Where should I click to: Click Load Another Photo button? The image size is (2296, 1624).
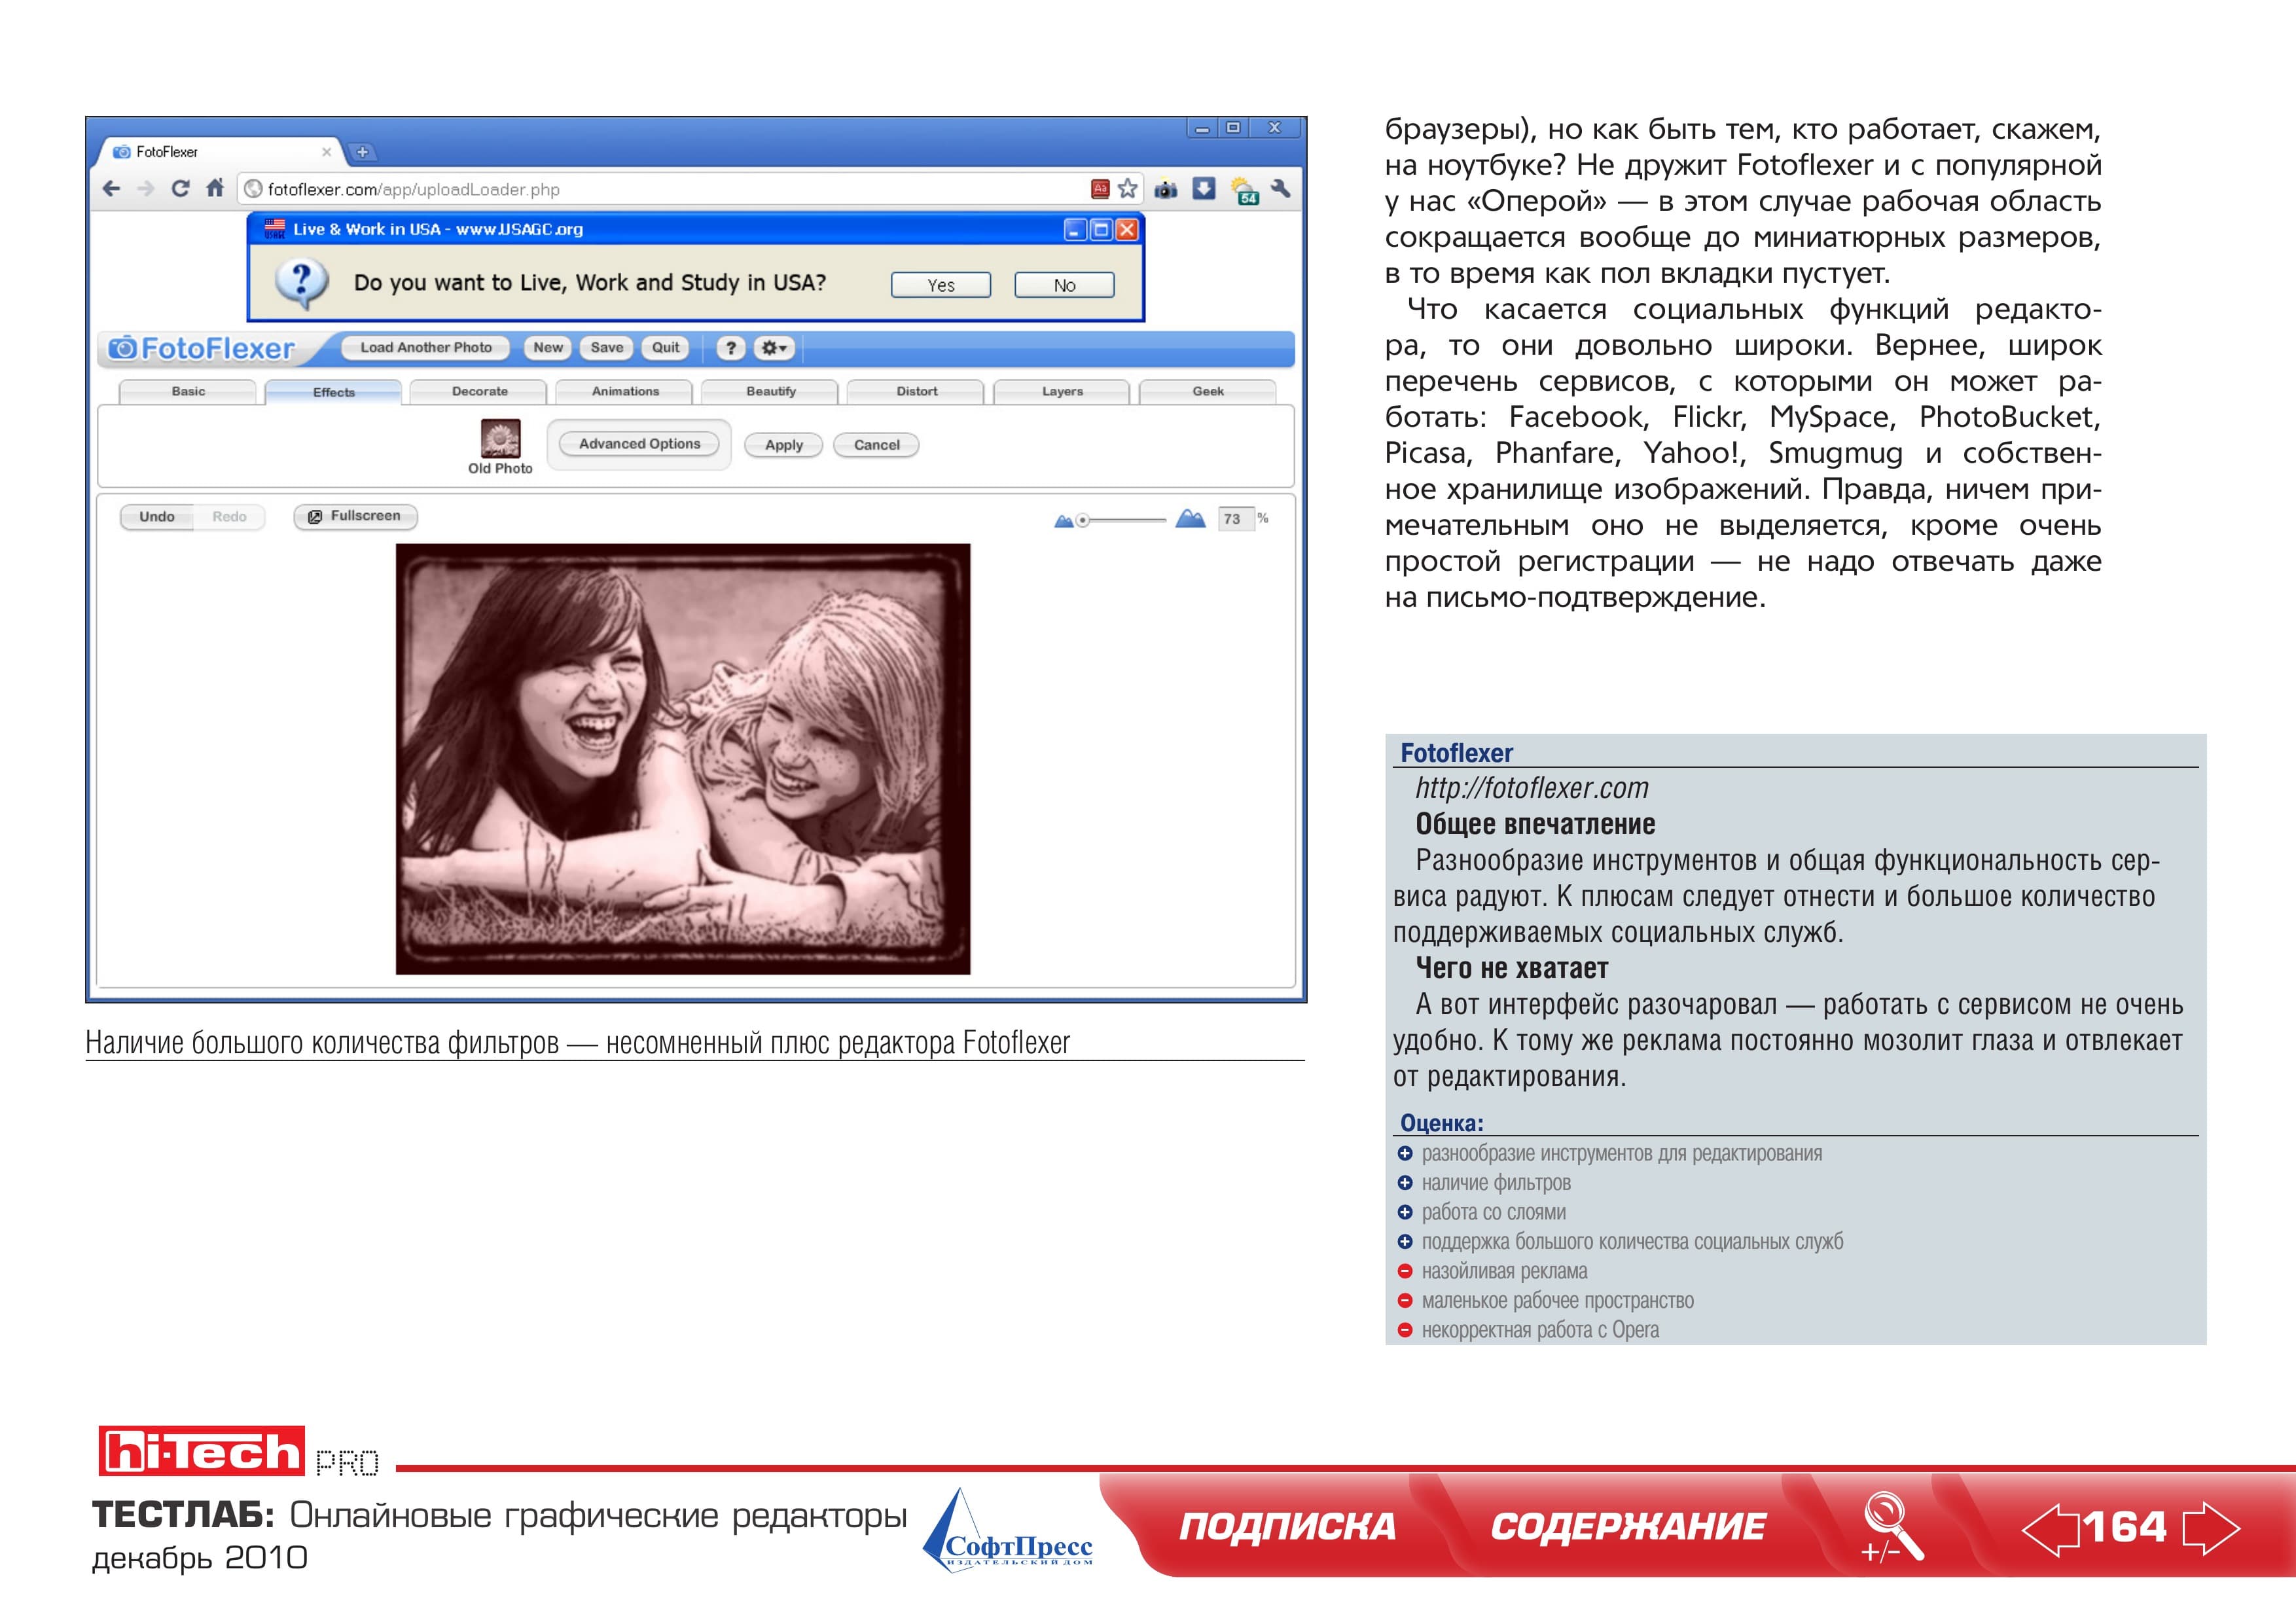[x=426, y=347]
